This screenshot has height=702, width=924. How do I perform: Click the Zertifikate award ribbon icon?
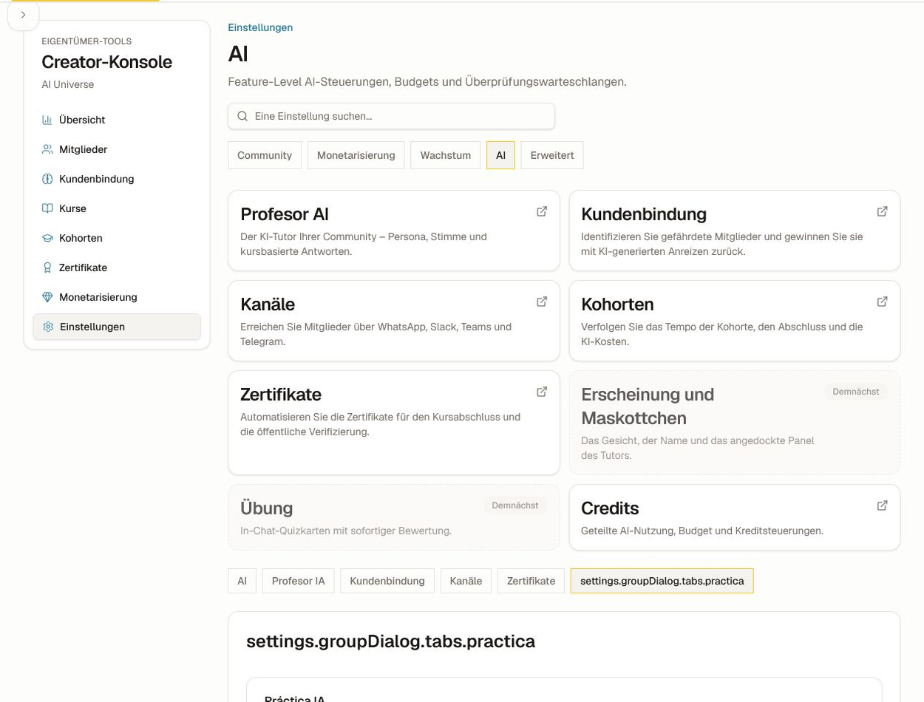(x=47, y=267)
